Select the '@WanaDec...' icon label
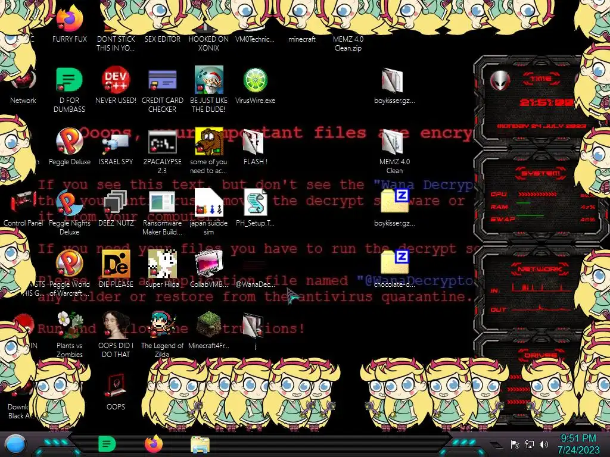Viewport: 610px width, 457px height. point(255,284)
